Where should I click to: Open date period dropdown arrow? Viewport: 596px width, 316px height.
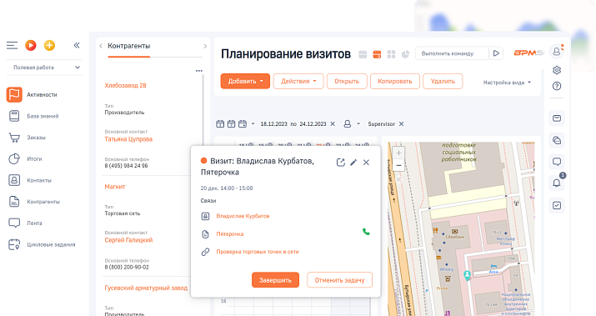[x=253, y=124]
